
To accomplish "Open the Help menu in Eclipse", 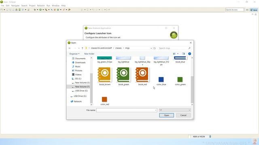I will (x=64, y=6).
